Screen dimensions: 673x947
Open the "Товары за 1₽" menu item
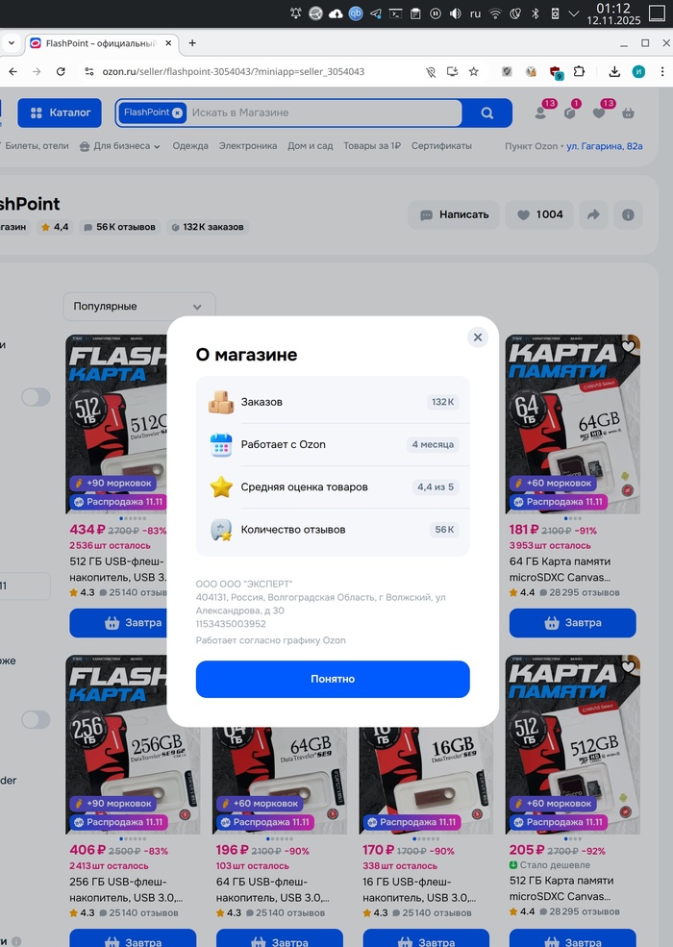[x=372, y=145]
